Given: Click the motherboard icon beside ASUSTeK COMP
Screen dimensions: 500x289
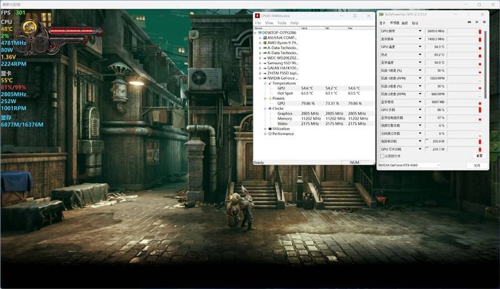Looking at the screenshot, I should point(264,37).
